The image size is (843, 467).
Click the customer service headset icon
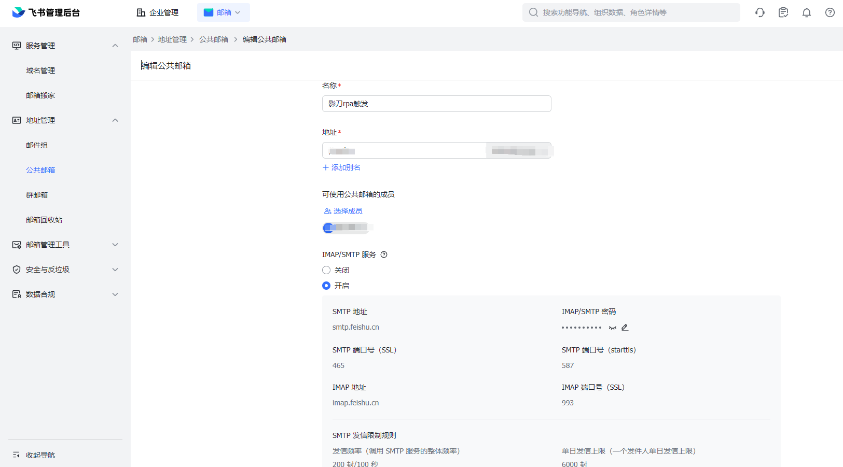click(x=759, y=12)
